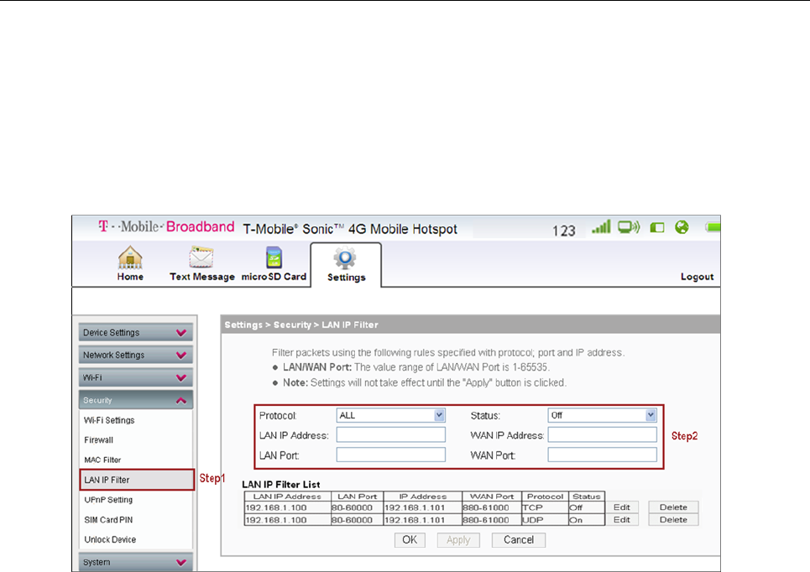Screen dimensions: 810x572
Task: Click the Settings > Security > LAN IP Filter breadcrumb
Action: 301,325
